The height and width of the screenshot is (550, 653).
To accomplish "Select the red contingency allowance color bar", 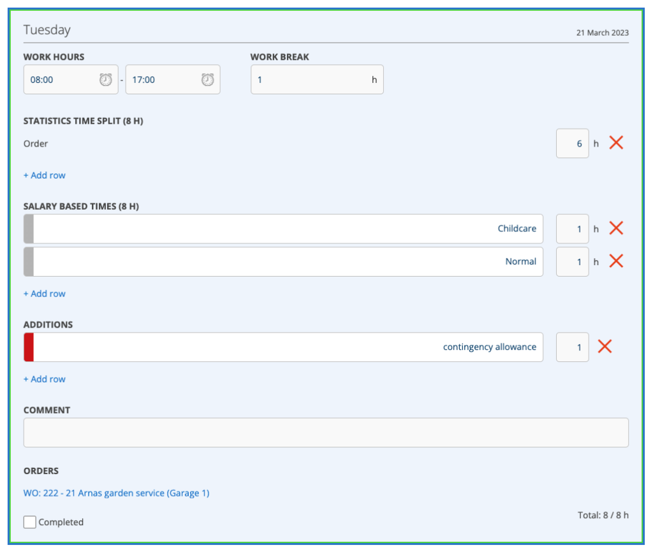I will [x=29, y=347].
